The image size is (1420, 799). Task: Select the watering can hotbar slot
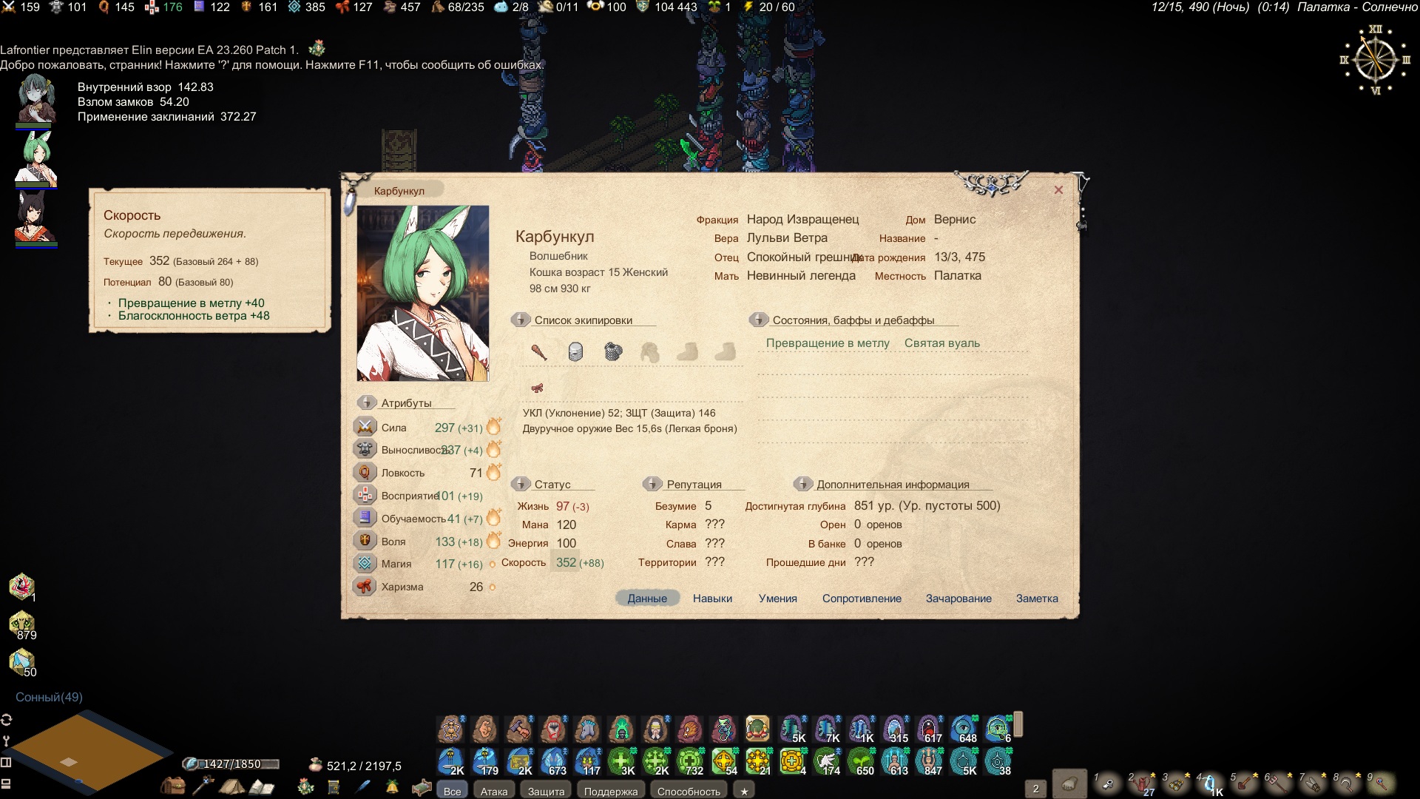(1143, 783)
